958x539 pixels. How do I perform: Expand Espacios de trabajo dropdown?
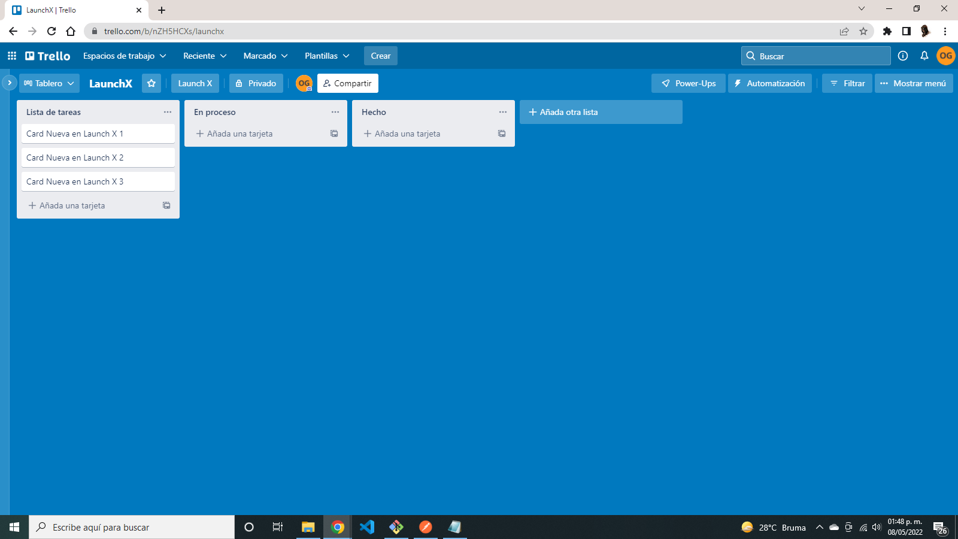coord(125,56)
